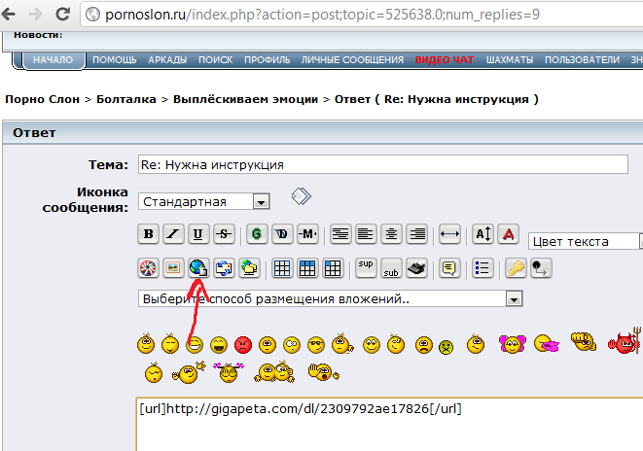The height and width of the screenshot is (451, 643).
Task: Insert an image with the picture icon
Action: (x=173, y=267)
